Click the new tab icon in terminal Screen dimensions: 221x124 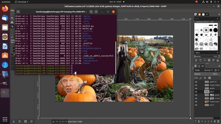(18, 12)
